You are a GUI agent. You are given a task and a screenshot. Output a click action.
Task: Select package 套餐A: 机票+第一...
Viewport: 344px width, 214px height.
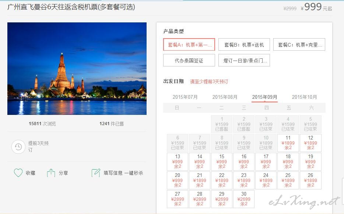click(189, 44)
